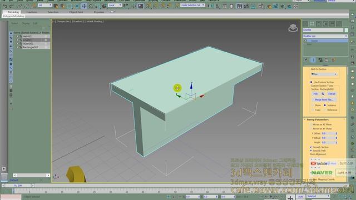This screenshot has height=200, width=356.
Task: Click the ViewCube in the viewport
Action: tap(293, 28)
